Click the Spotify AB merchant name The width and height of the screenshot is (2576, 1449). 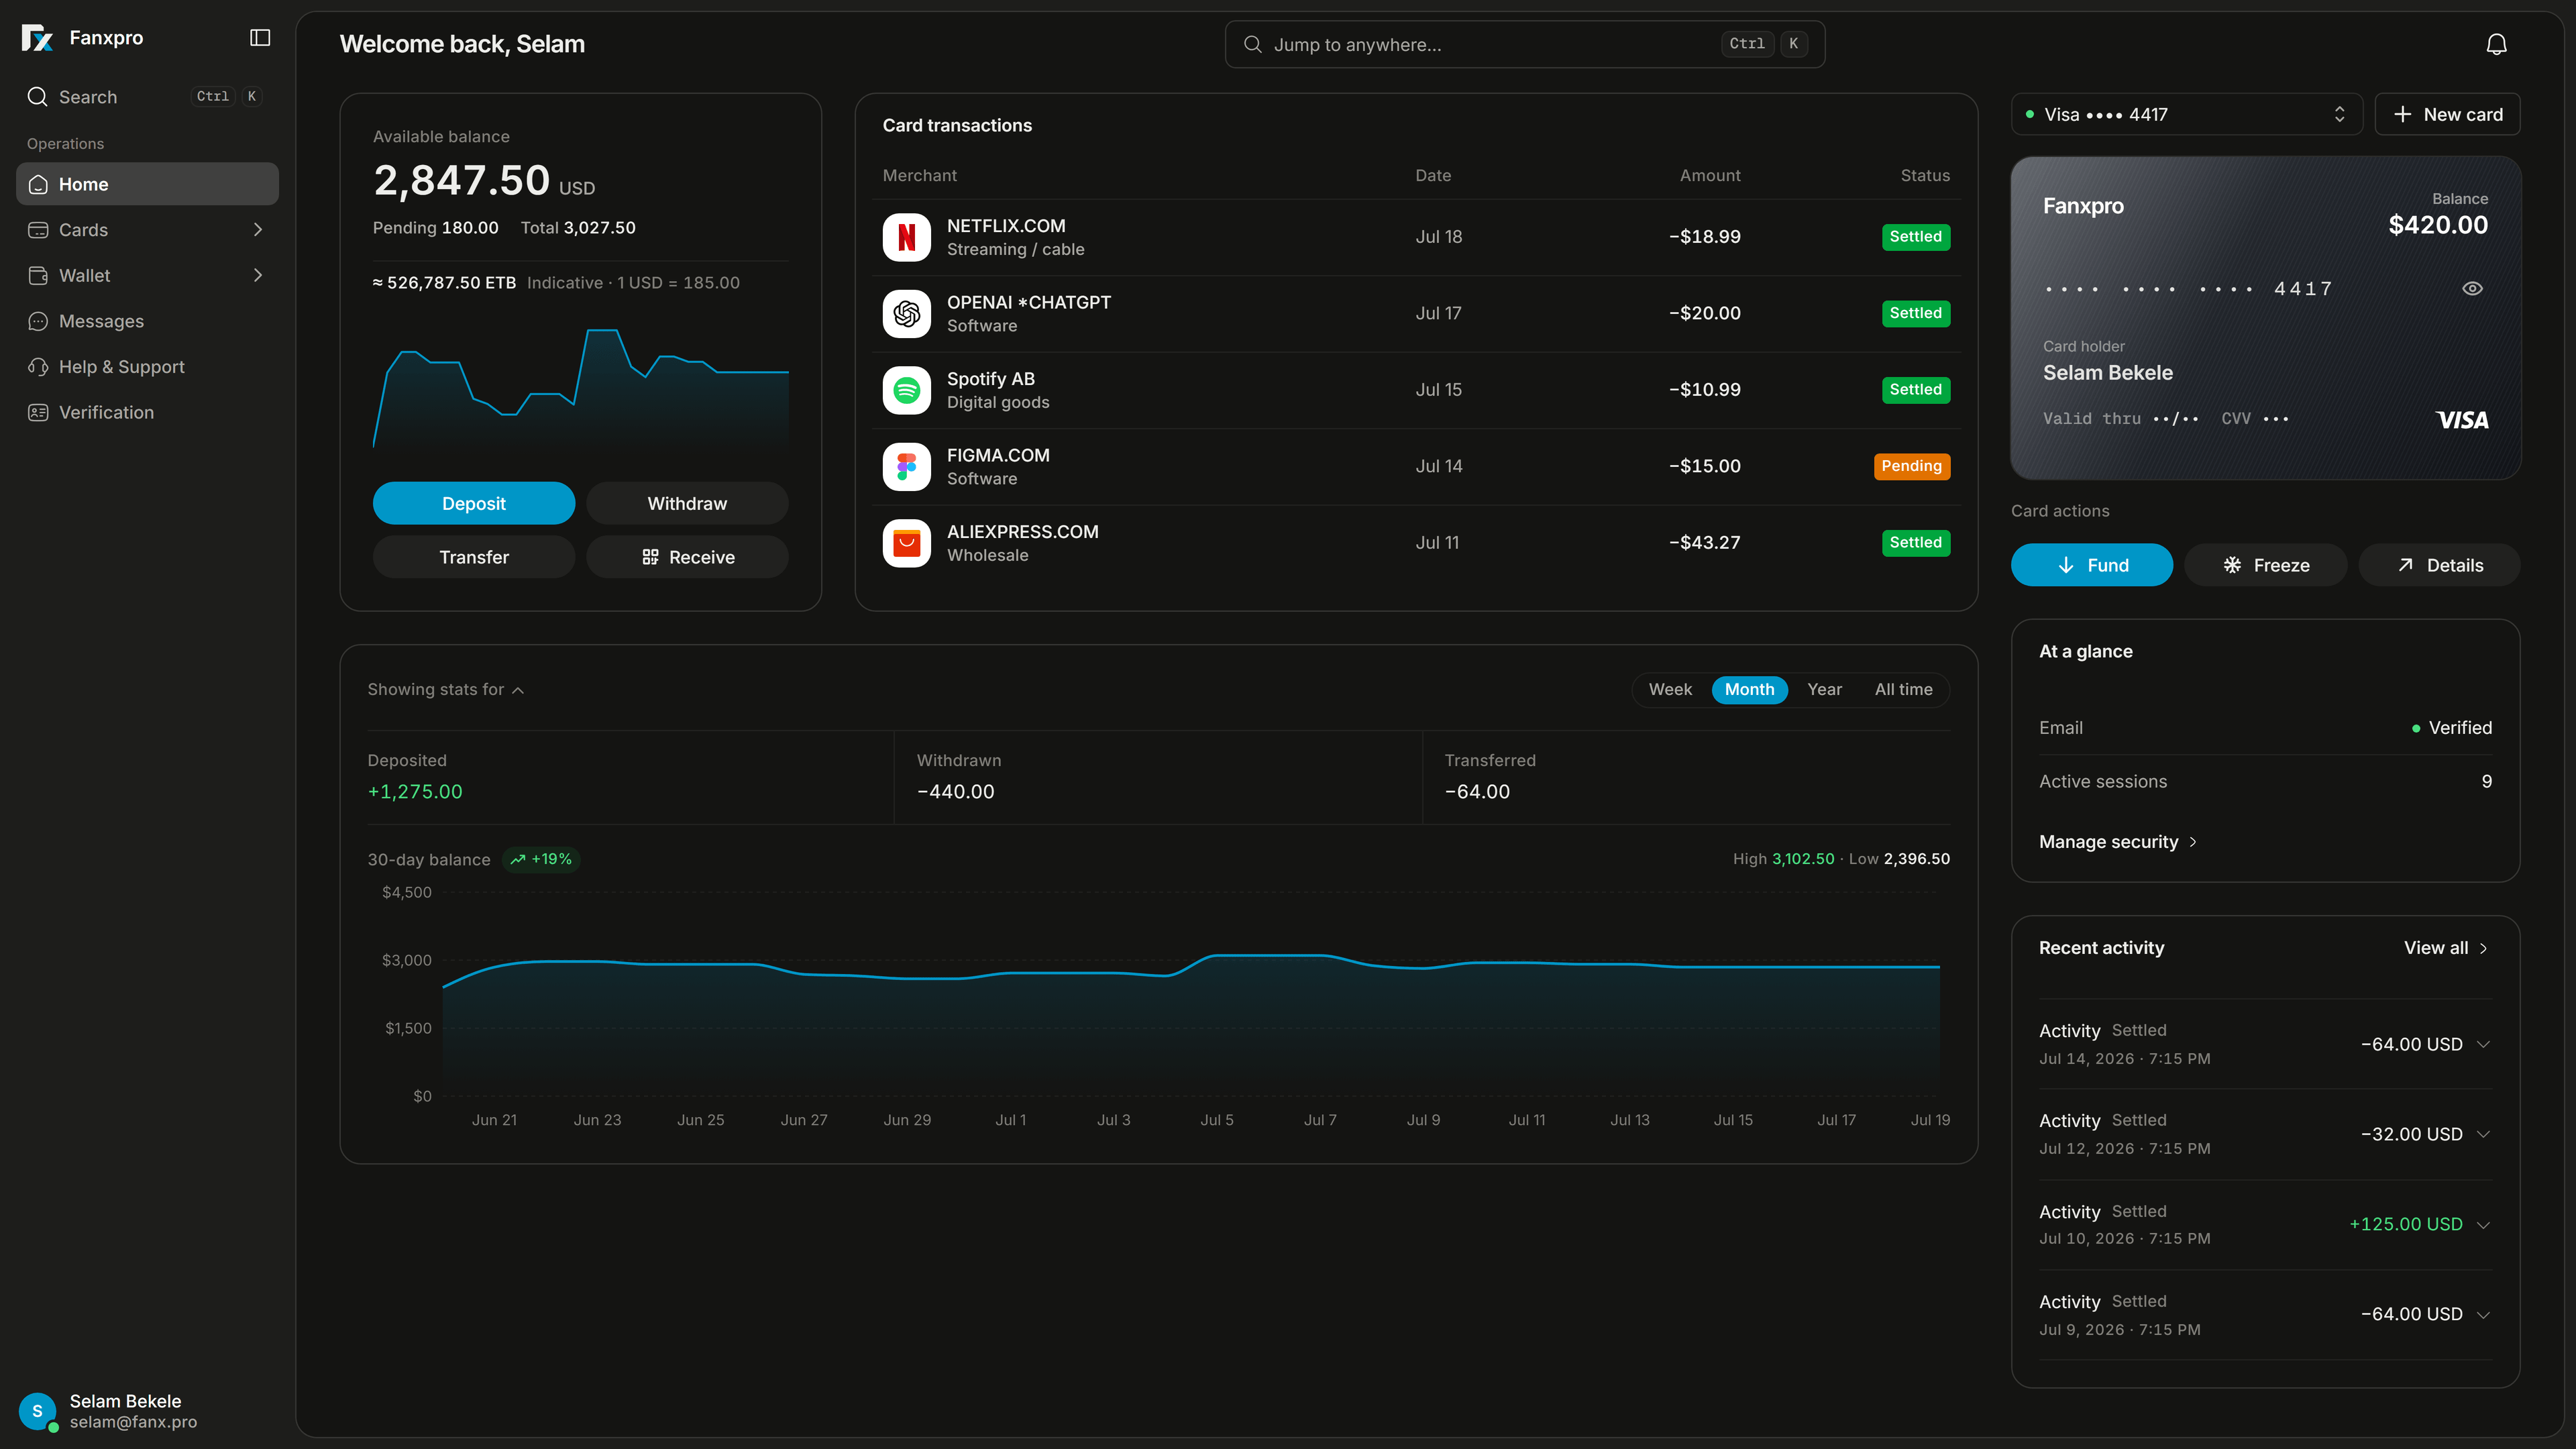pyautogui.click(x=990, y=379)
